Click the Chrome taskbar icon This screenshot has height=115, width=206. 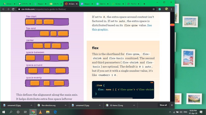33,112
